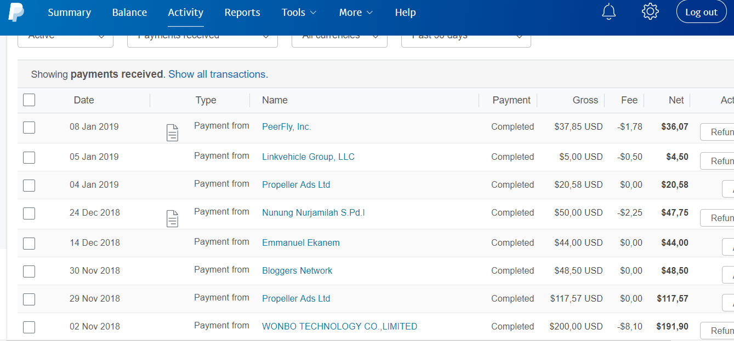Screen dimensions: 734x341
Task: Click action button on Emmanuel Ekanem row
Action: point(729,246)
